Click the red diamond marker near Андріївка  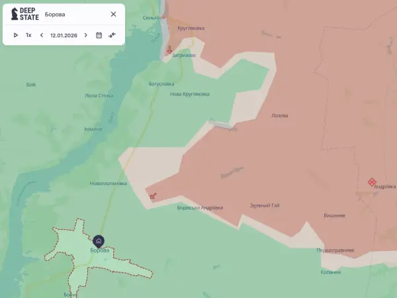pos(372,182)
